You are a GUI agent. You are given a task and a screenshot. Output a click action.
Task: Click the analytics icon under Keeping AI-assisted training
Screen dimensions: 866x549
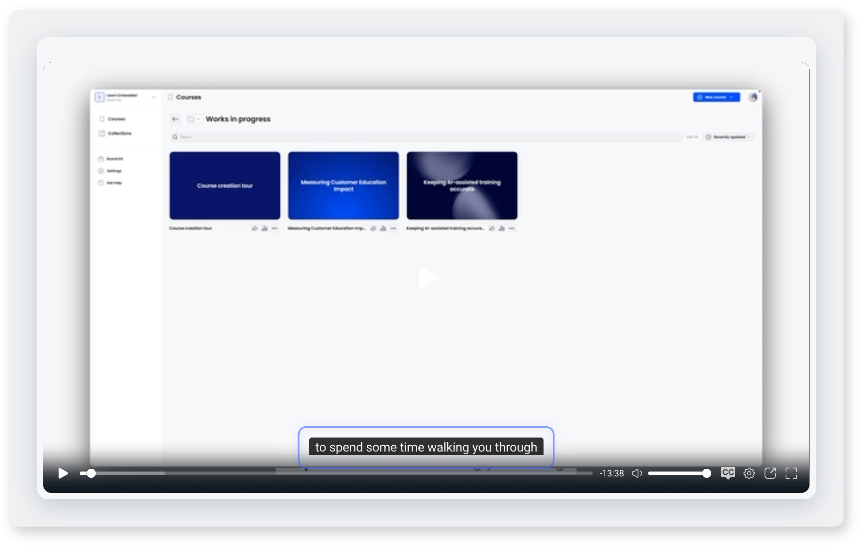(x=502, y=229)
